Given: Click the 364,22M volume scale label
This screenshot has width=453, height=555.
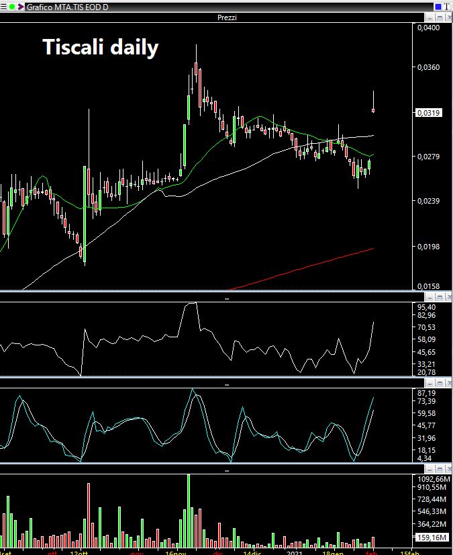Looking at the screenshot, I should (432, 524).
